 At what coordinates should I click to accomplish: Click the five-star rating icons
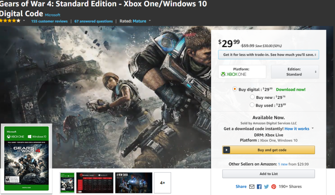coord(10,21)
